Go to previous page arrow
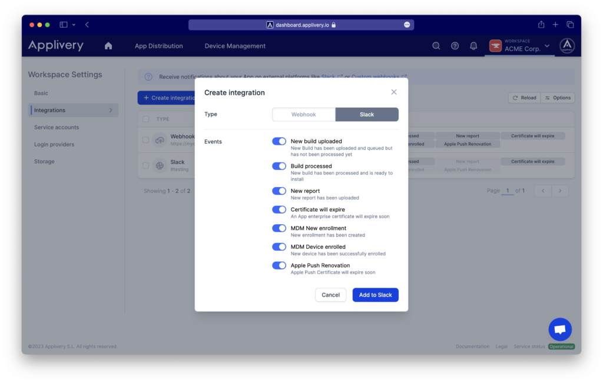The height and width of the screenshot is (383, 603). pyautogui.click(x=543, y=191)
